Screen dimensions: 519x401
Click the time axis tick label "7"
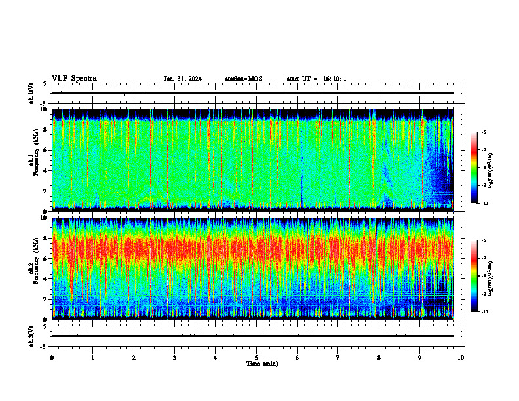338,358
